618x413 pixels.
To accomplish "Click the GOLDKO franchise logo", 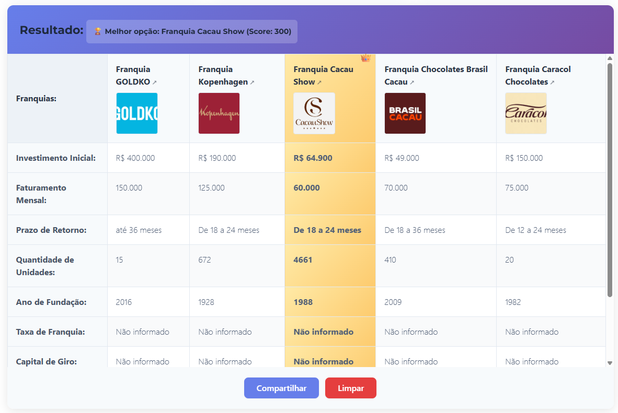I will [136, 113].
